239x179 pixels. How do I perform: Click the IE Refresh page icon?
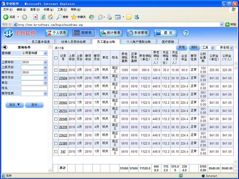click(43, 17)
